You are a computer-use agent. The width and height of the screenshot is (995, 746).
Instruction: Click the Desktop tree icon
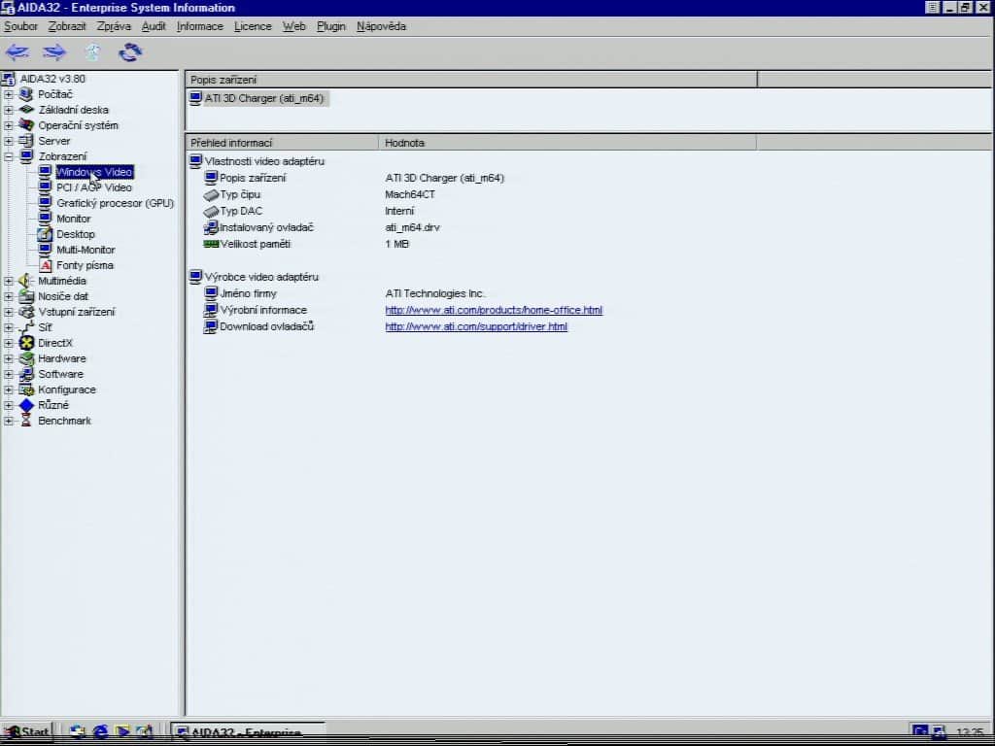click(x=45, y=234)
